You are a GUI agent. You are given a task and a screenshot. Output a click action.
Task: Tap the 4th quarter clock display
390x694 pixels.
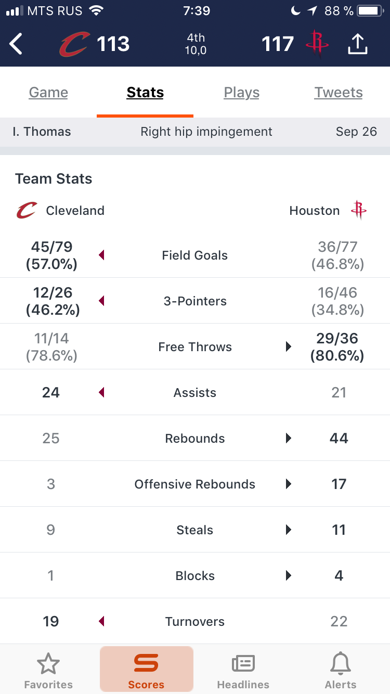point(196,44)
